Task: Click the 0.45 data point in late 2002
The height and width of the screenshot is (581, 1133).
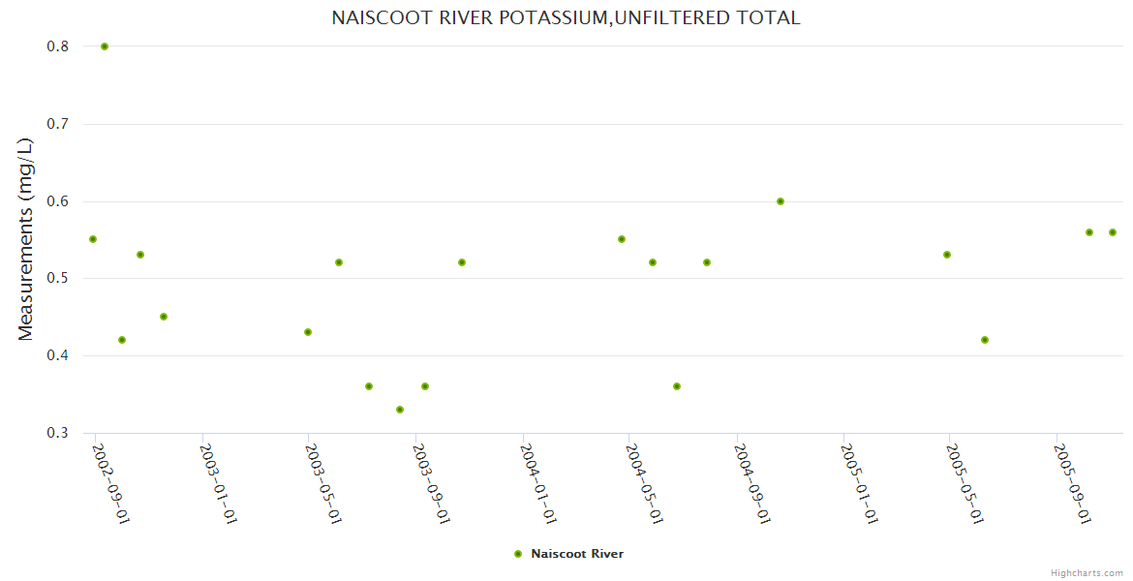Action: (x=164, y=317)
